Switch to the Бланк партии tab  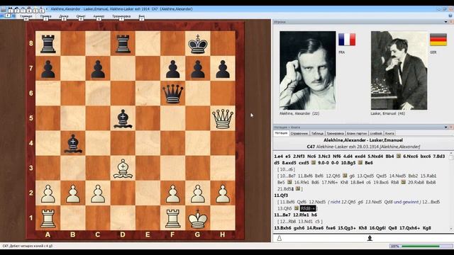tap(357, 133)
